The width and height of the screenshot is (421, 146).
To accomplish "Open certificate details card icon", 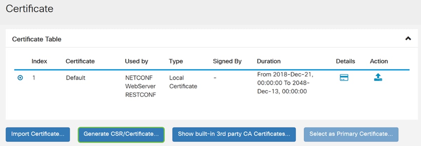I will click(x=344, y=78).
